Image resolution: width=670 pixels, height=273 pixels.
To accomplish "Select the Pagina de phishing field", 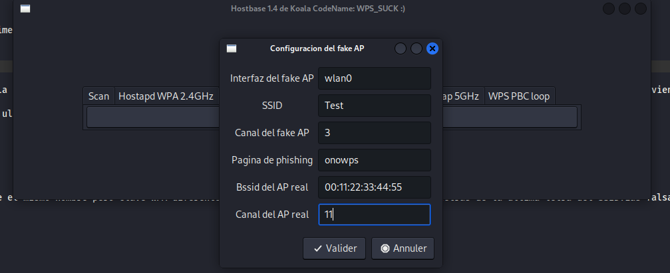I will click(x=375, y=160).
